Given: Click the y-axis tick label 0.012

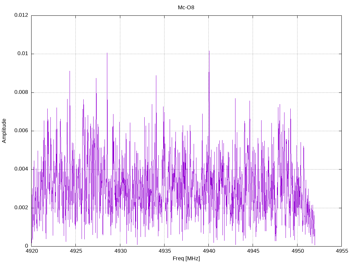Looking at the screenshot, I should [x=21, y=15].
